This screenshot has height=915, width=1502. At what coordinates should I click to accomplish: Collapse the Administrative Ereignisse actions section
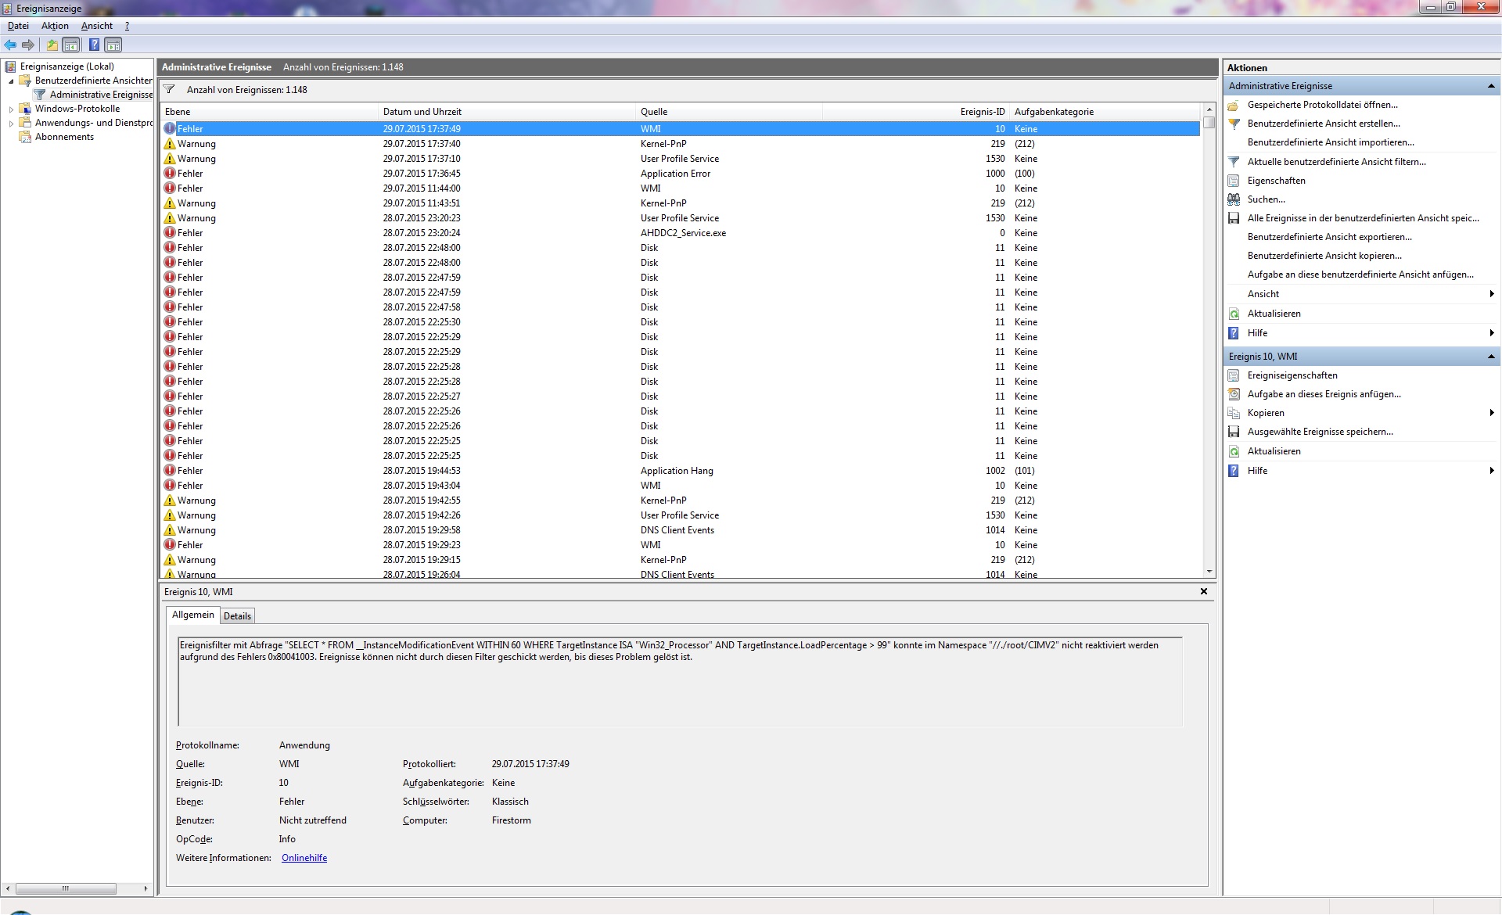tap(1490, 86)
